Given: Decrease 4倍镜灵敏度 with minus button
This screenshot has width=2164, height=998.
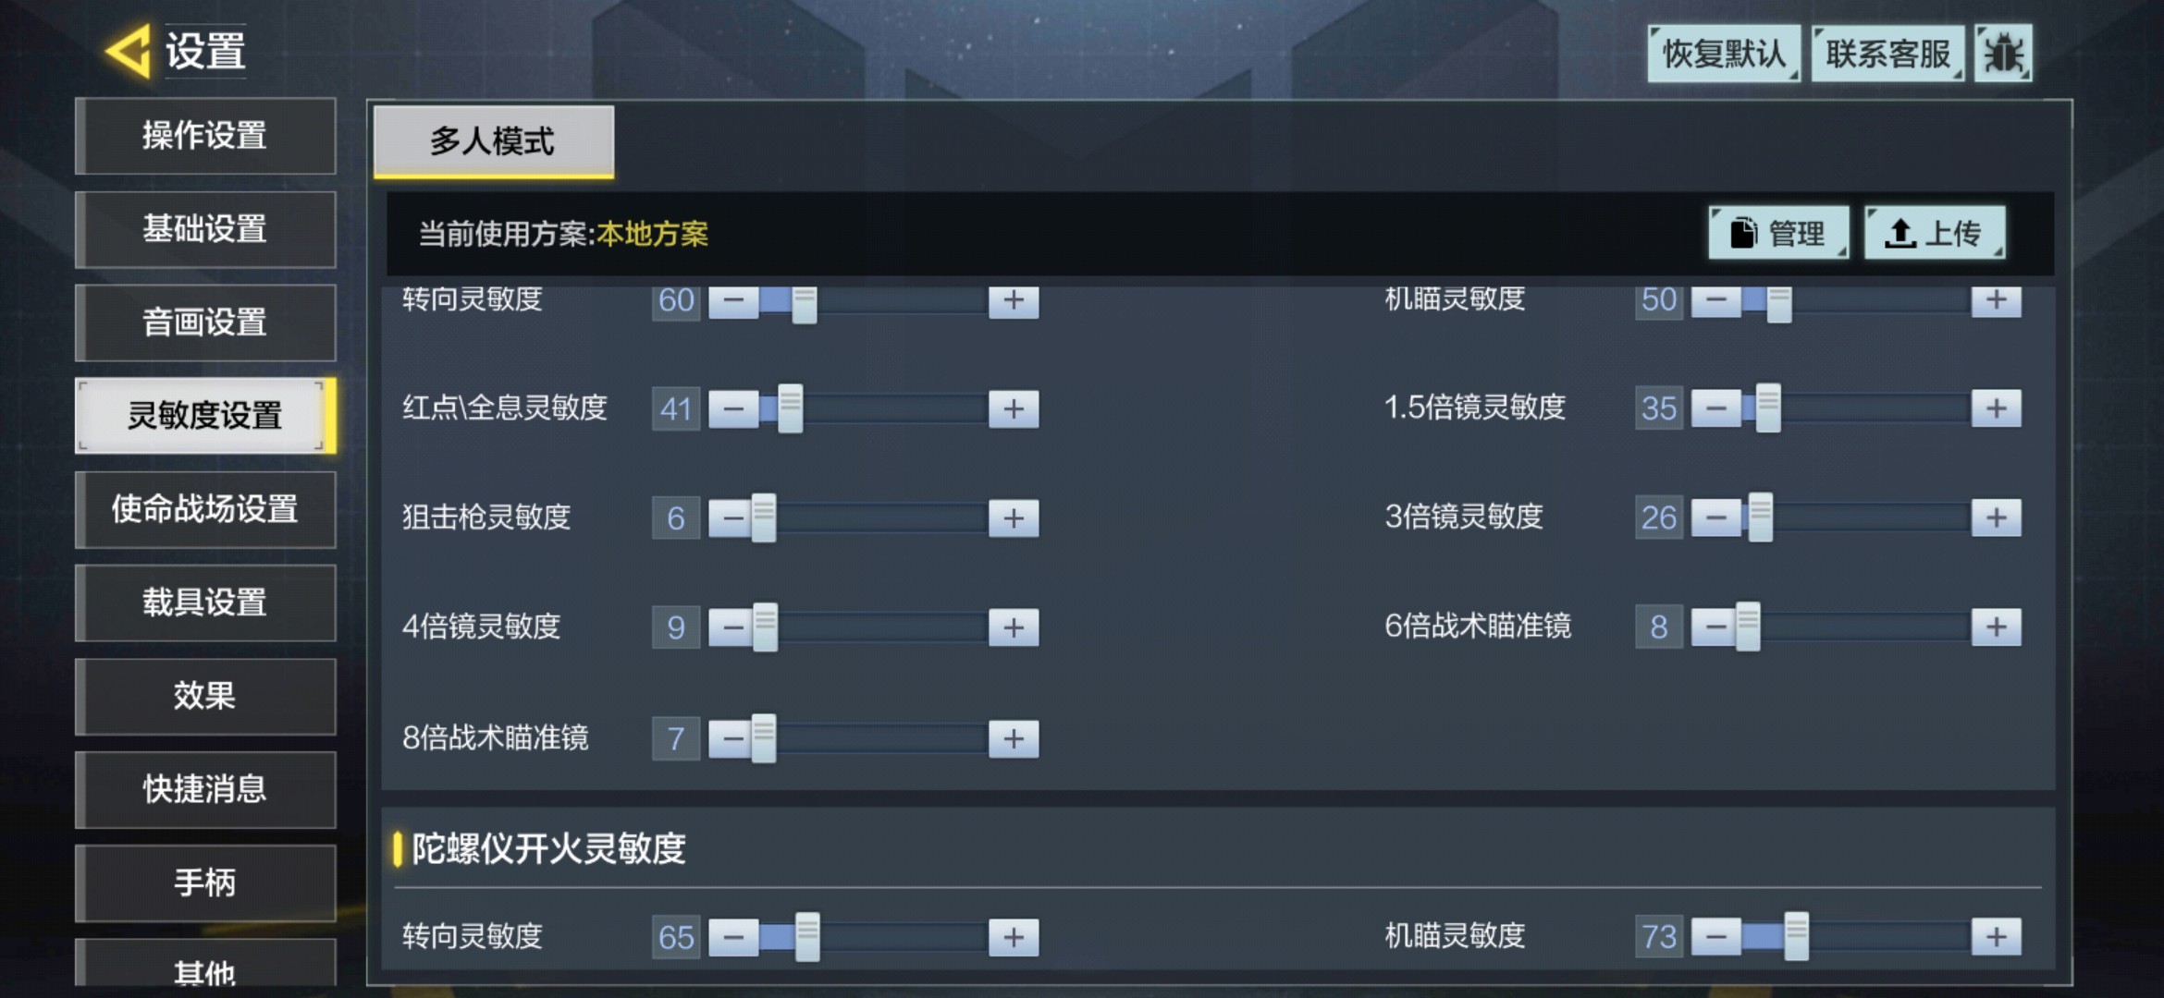Looking at the screenshot, I should [x=733, y=627].
